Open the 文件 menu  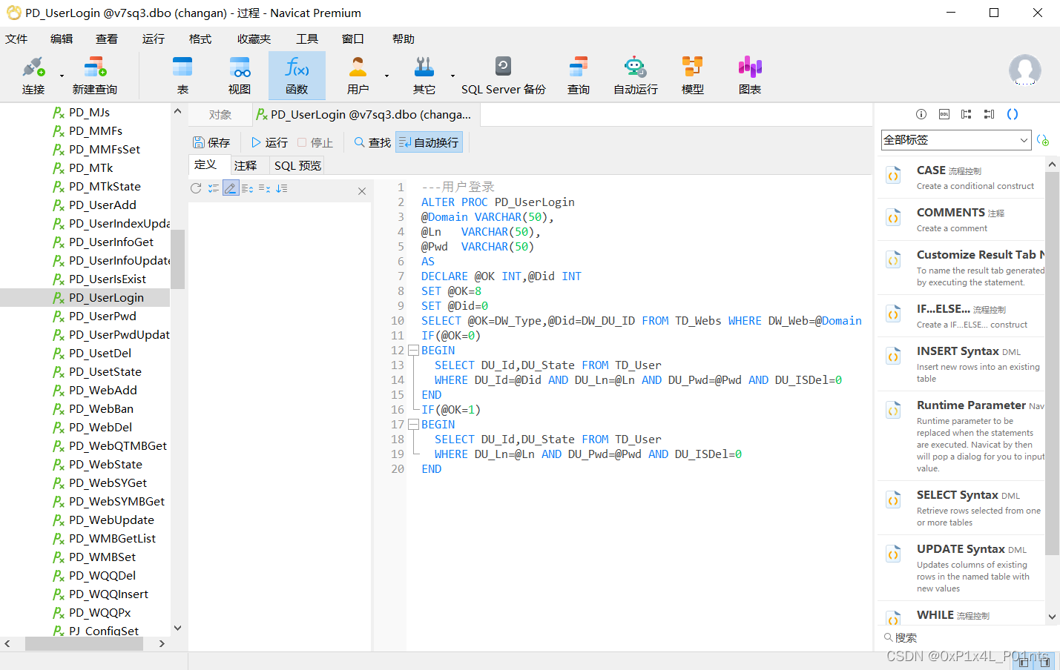pos(16,39)
